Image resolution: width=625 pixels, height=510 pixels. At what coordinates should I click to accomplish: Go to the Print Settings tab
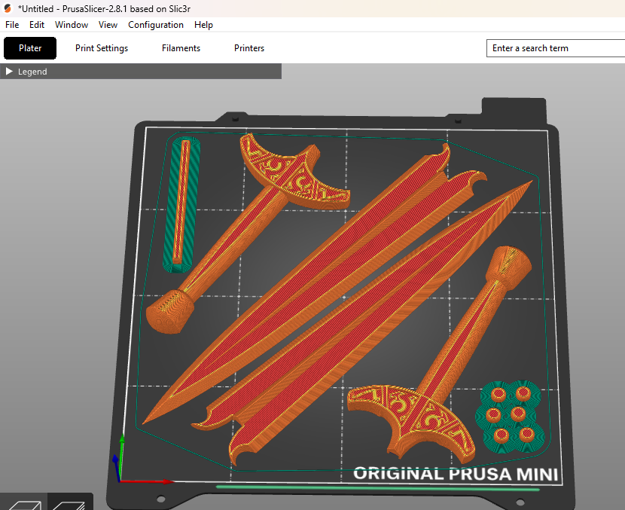point(102,48)
